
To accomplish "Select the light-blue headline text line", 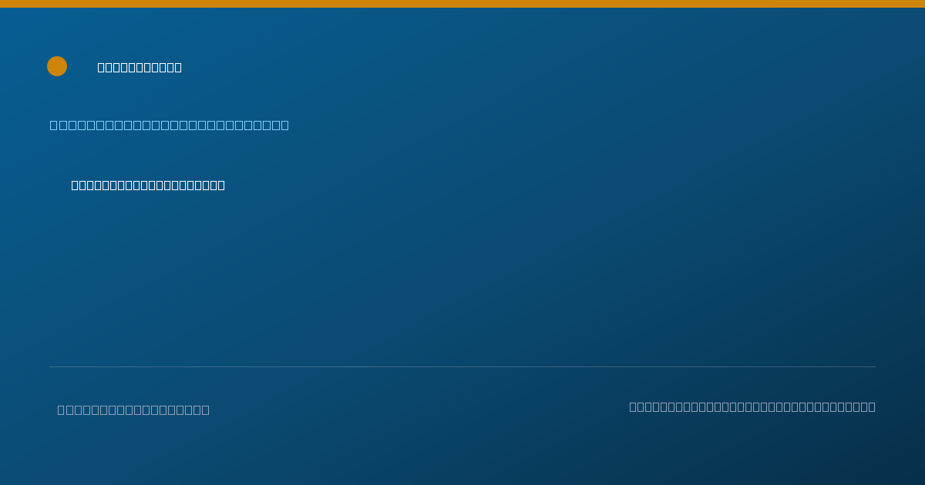I will click(170, 125).
